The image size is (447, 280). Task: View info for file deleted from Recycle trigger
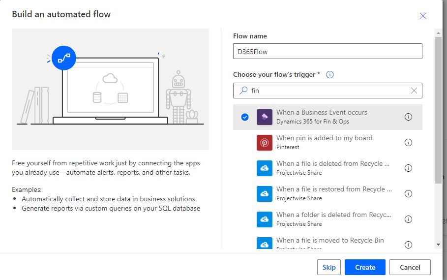pos(408,168)
